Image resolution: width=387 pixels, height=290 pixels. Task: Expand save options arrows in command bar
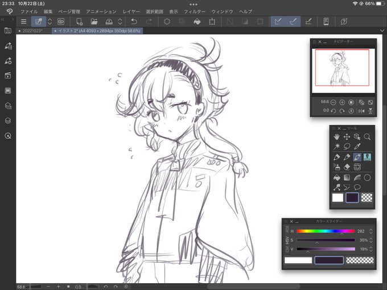pos(120,22)
